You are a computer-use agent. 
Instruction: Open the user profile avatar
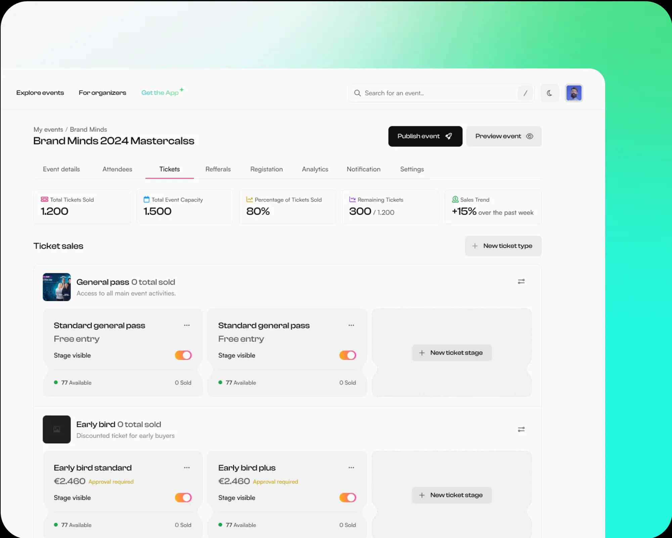tap(574, 93)
